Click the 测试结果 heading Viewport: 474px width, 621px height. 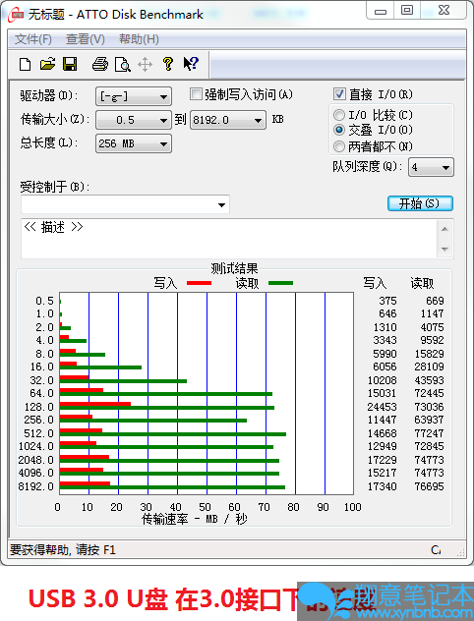(x=234, y=269)
